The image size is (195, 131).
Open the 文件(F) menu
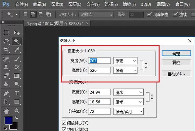pyautogui.click(x=21, y=5)
